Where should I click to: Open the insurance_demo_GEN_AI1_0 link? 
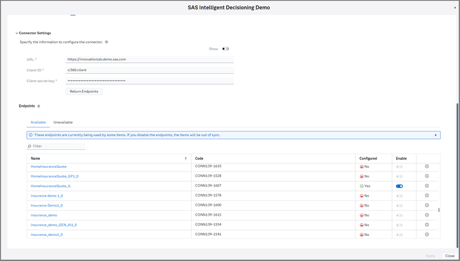tap(53, 225)
